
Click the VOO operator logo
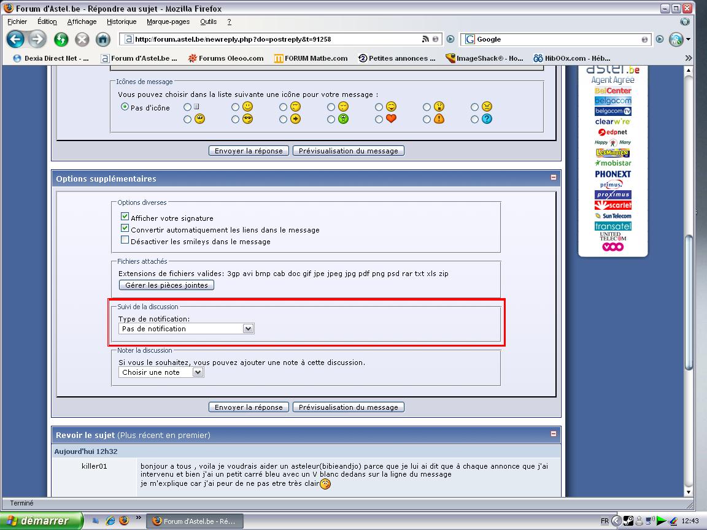[612, 247]
